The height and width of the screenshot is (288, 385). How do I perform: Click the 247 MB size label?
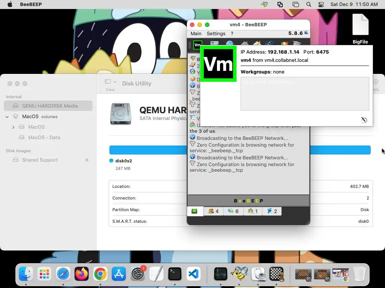point(123,168)
